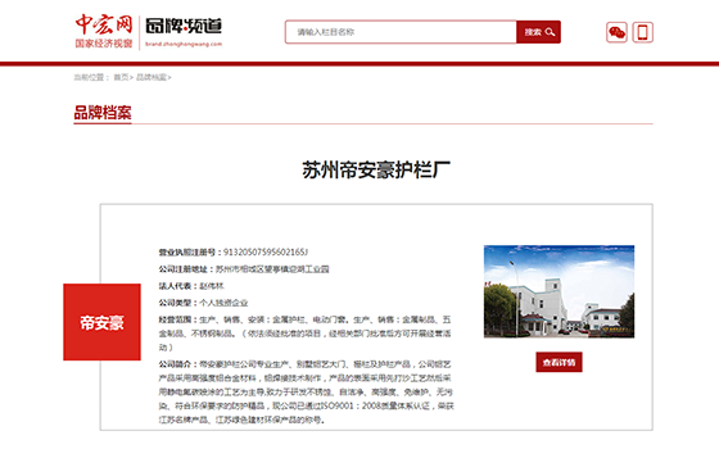The height and width of the screenshot is (449, 719).
Task: Click the red 帝安豪 brand badge
Action: click(102, 322)
